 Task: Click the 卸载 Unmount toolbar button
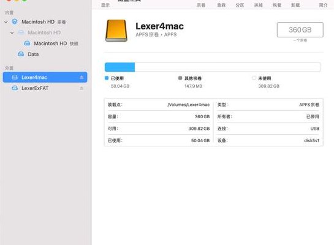tap(295, 5)
